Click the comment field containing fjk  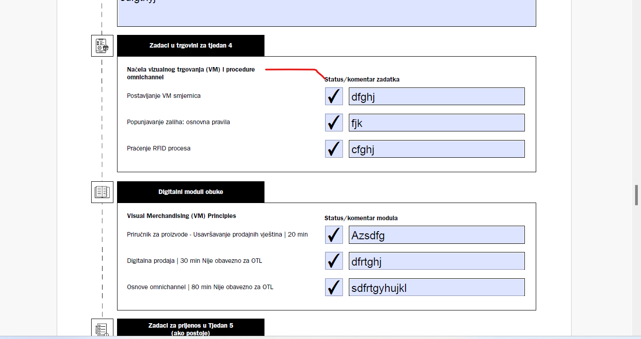[x=437, y=122]
